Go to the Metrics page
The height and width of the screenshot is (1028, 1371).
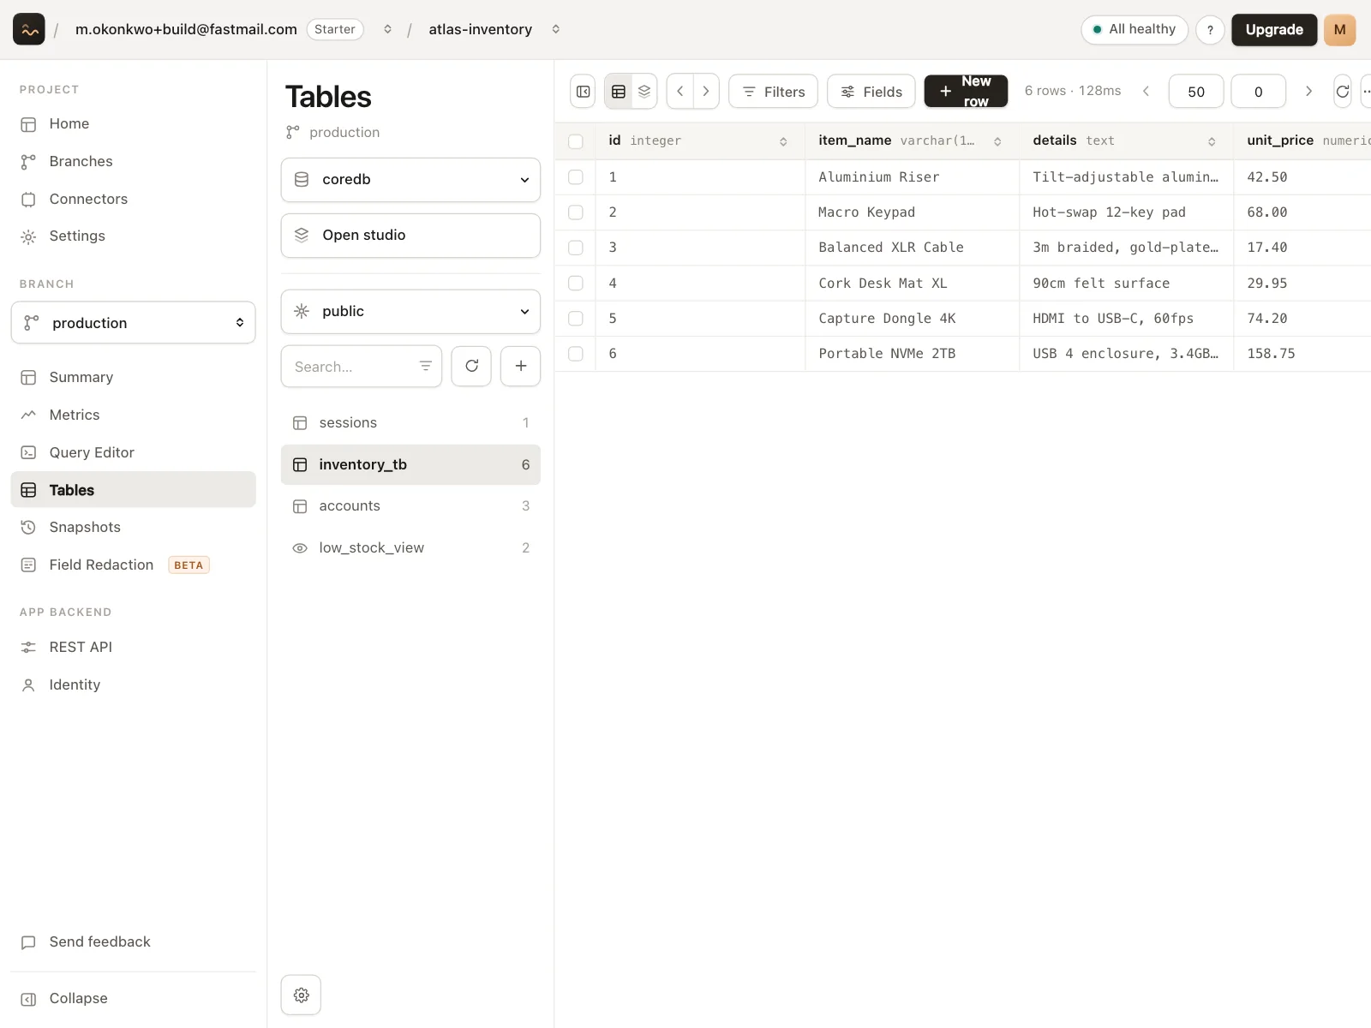pos(134,415)
